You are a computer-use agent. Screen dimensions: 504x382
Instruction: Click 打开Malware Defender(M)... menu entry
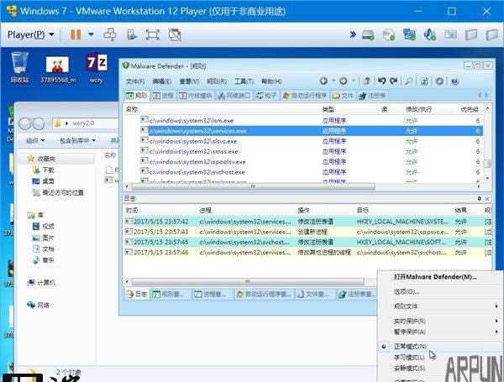[435, 276]
